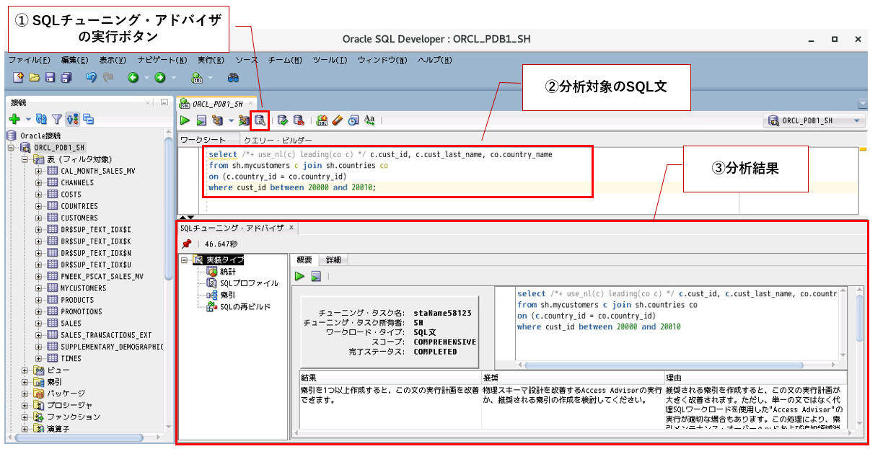Click the Commit icon

tap(282, 121)
